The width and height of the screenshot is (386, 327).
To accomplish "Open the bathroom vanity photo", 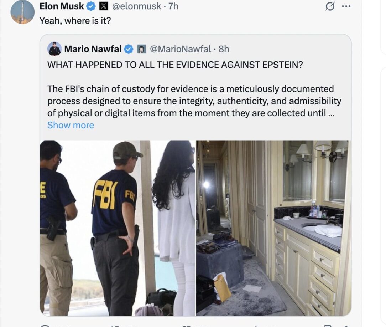I will click(274, 228).
